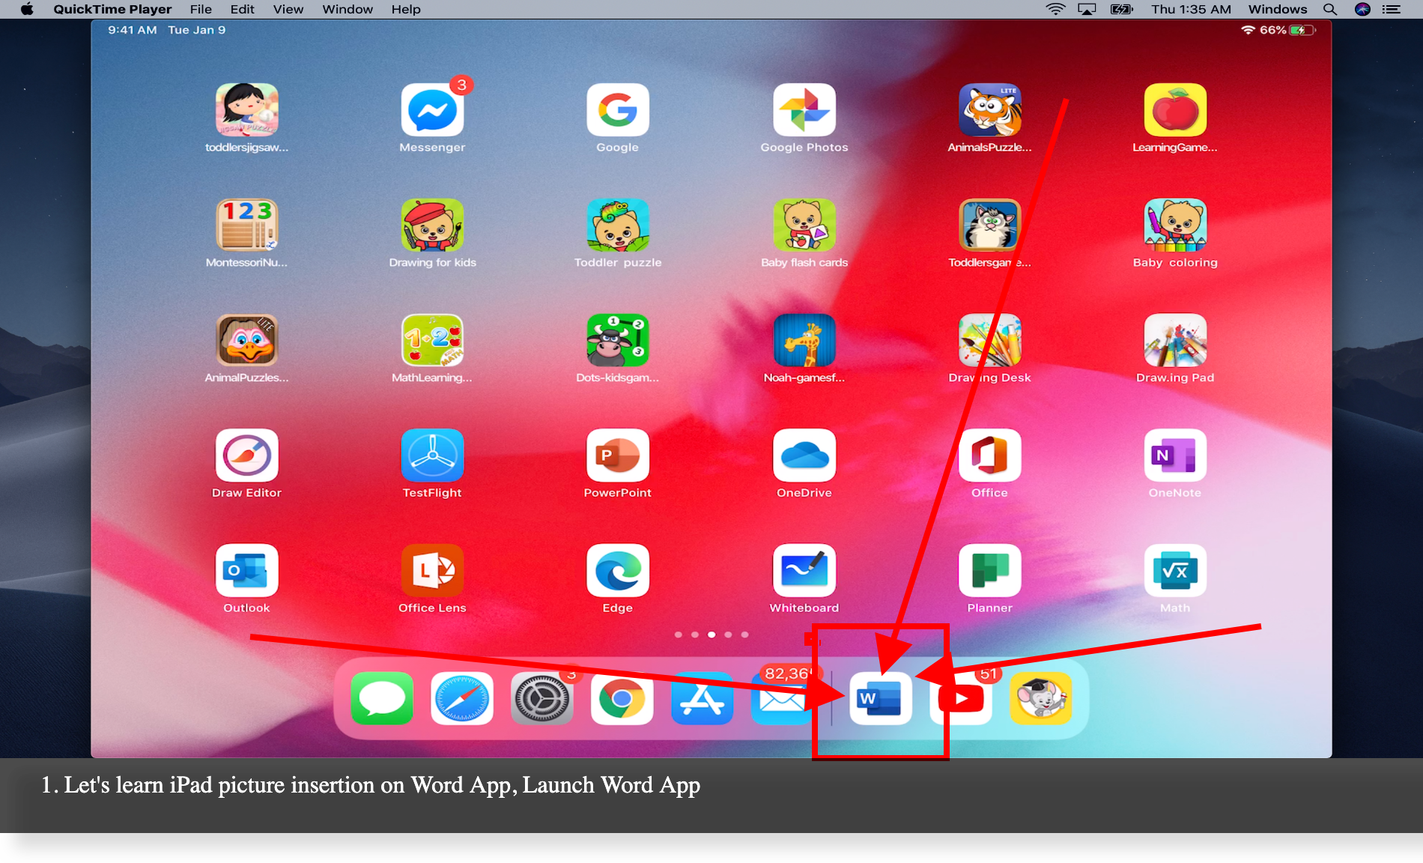Open Microsoft Whiteboard app
The width and height of the screenshot is (1423, 863).
804,571
